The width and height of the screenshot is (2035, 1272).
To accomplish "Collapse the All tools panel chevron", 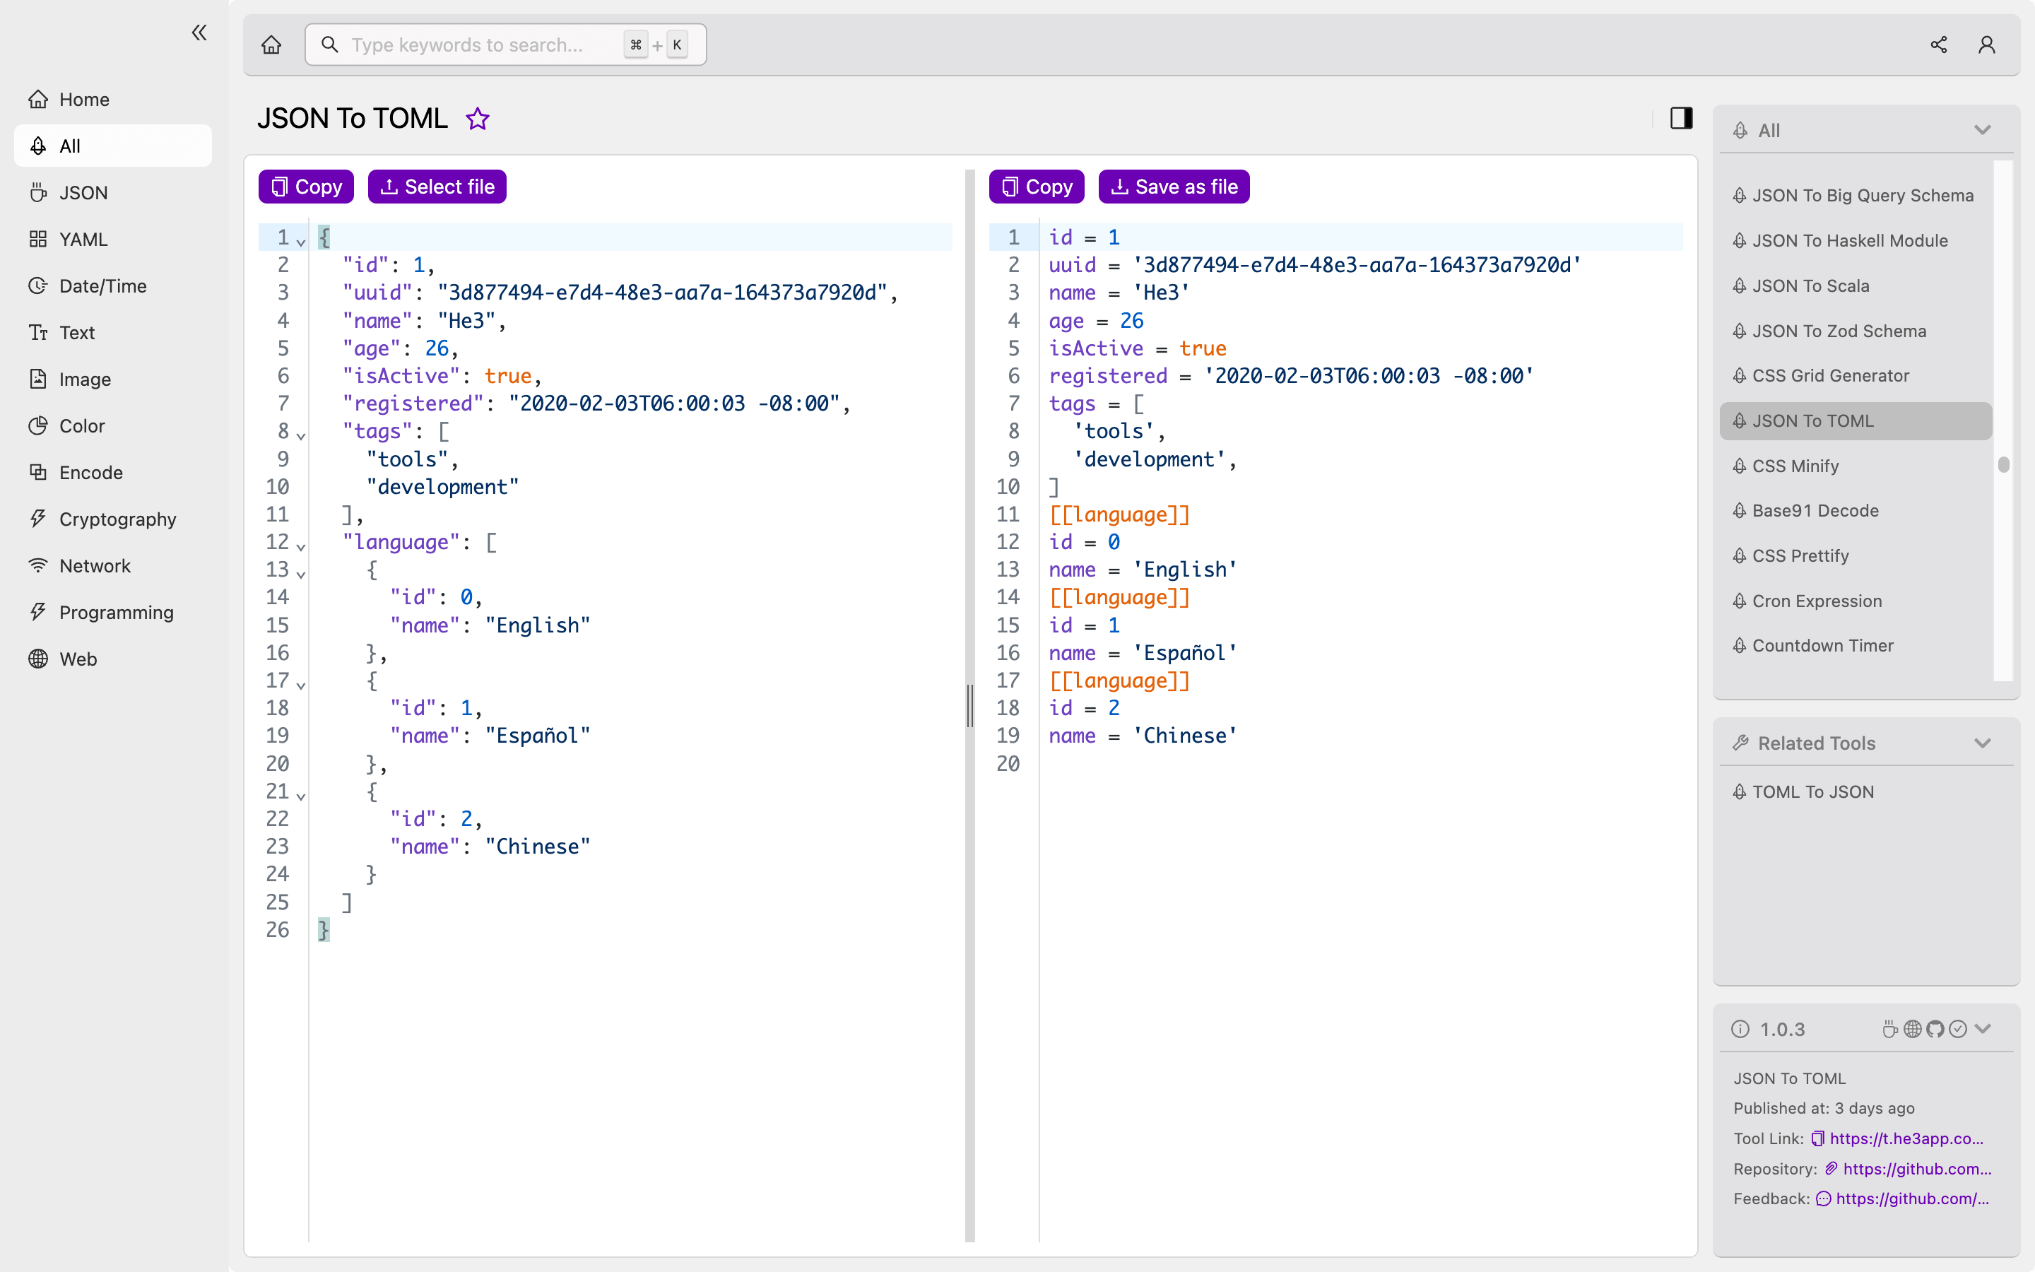I will (x=1982, y=131).
